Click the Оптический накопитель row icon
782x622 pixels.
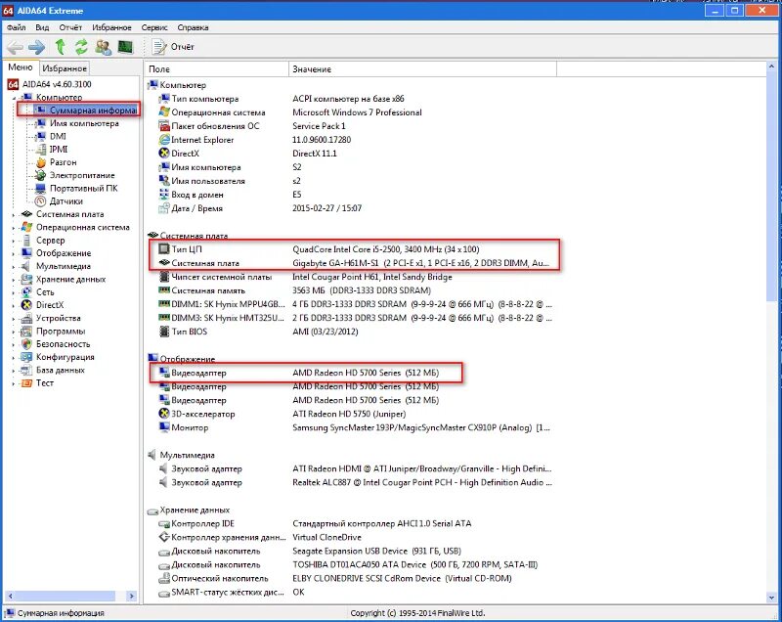[164, 578]
